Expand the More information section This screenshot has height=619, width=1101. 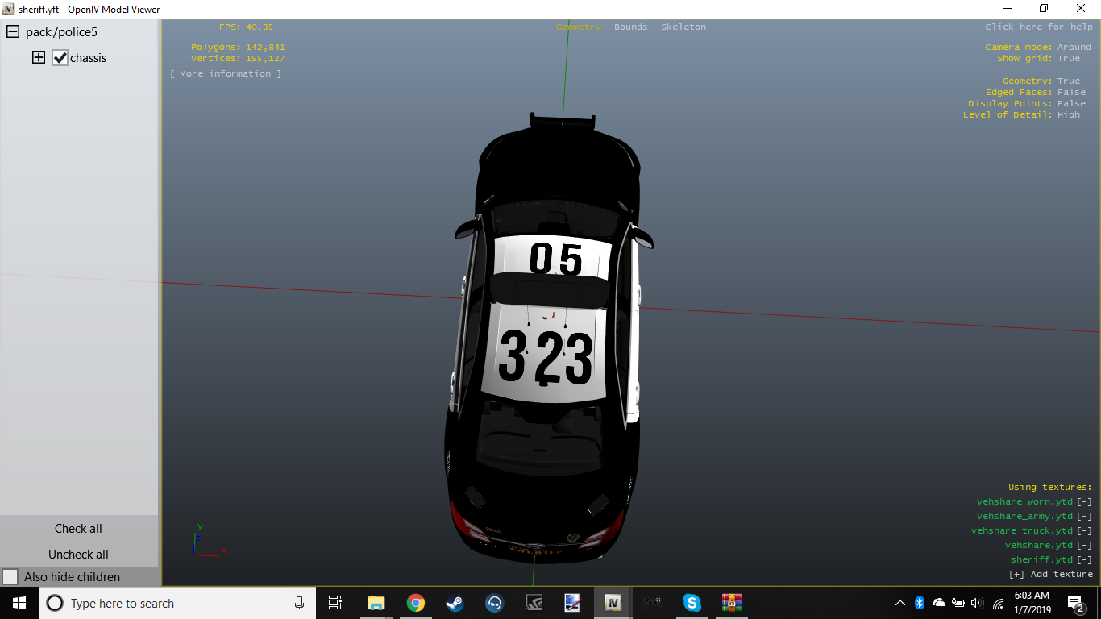(x=226, y=73)
